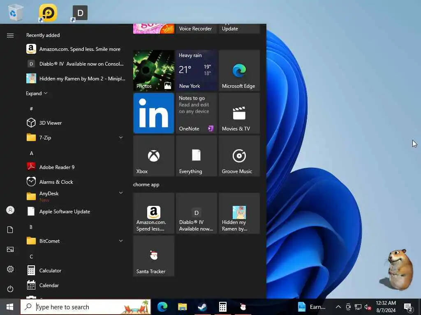Open the Update tile at top

239,29
